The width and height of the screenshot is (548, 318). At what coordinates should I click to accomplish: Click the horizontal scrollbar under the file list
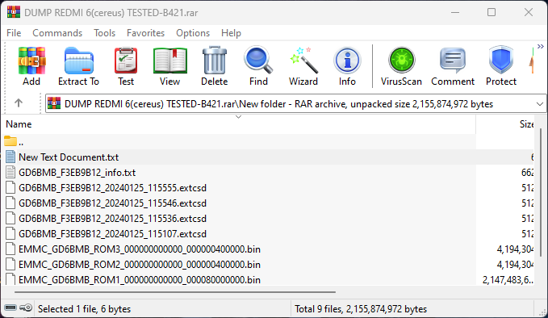(x=175, y=292)
